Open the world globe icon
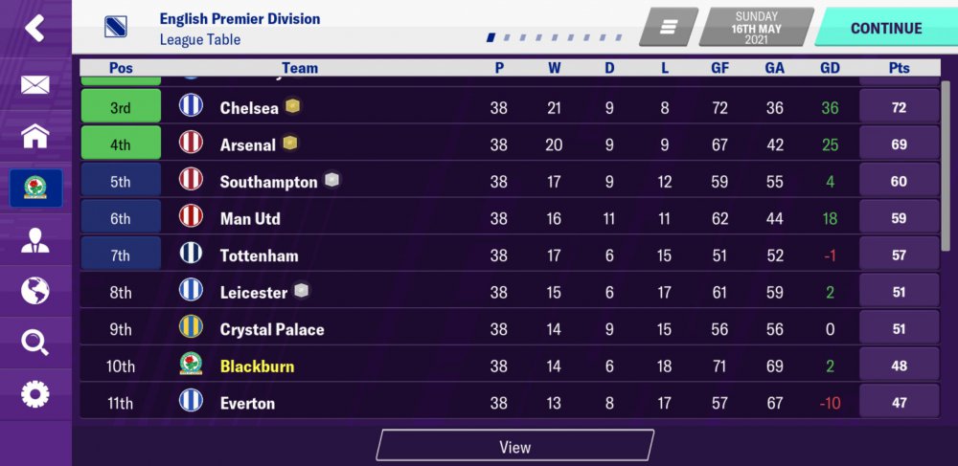Image resolution: width=958 pixels, height=466 pixels. point(34,291)
